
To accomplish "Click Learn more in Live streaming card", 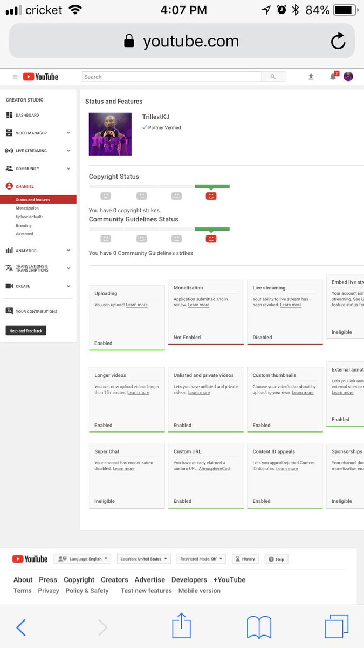I will click(x=291, y=305).
